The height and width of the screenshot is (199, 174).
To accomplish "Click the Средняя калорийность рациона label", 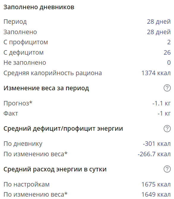I will (x=53, y=73).
